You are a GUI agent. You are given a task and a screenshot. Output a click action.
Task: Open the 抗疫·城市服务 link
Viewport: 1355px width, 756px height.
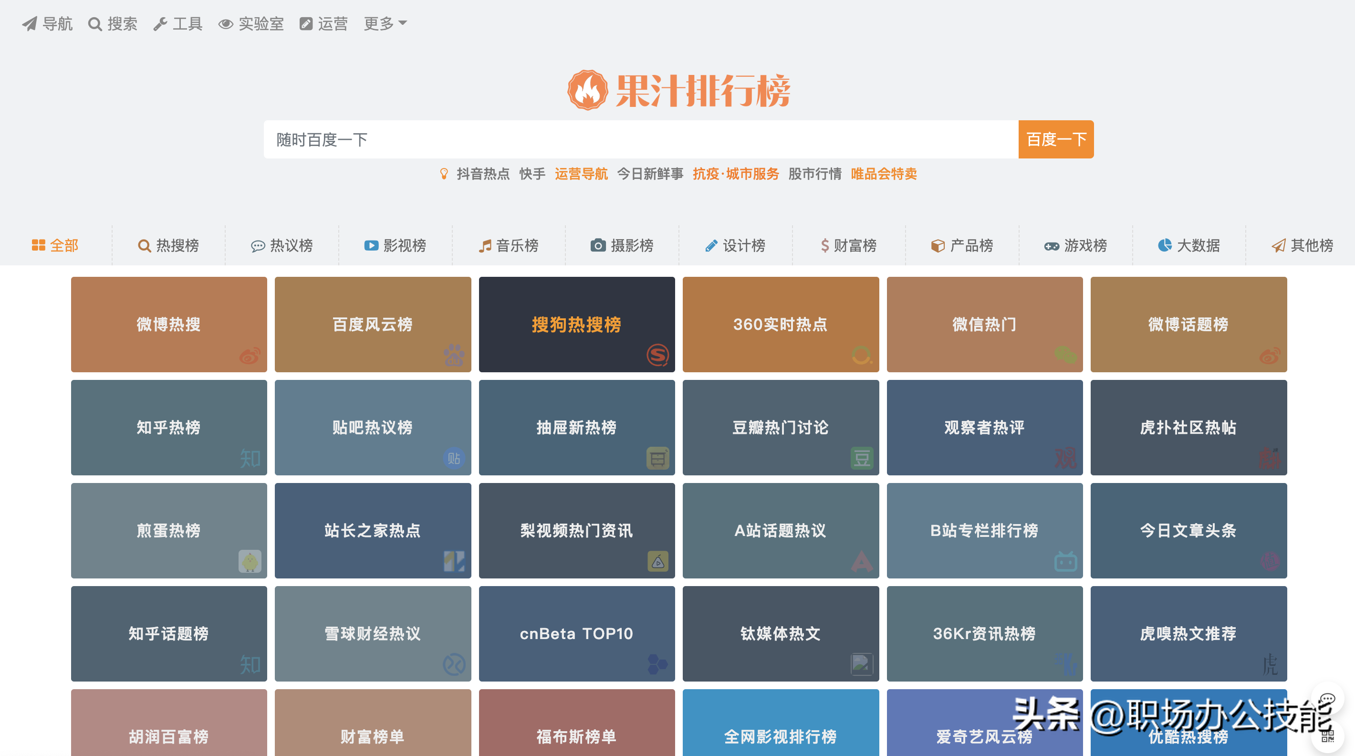pyautogui.click(x=736, y=174)
